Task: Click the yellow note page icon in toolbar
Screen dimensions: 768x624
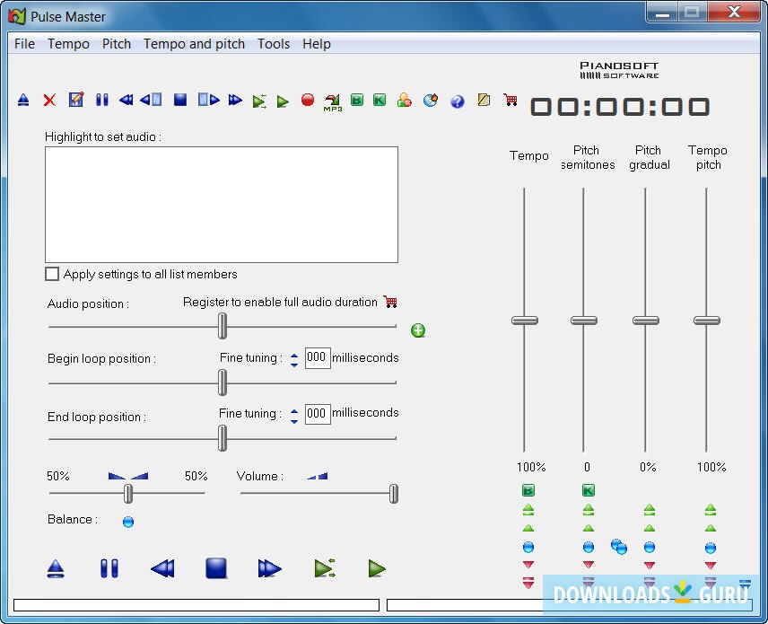Action: (484, 100)
